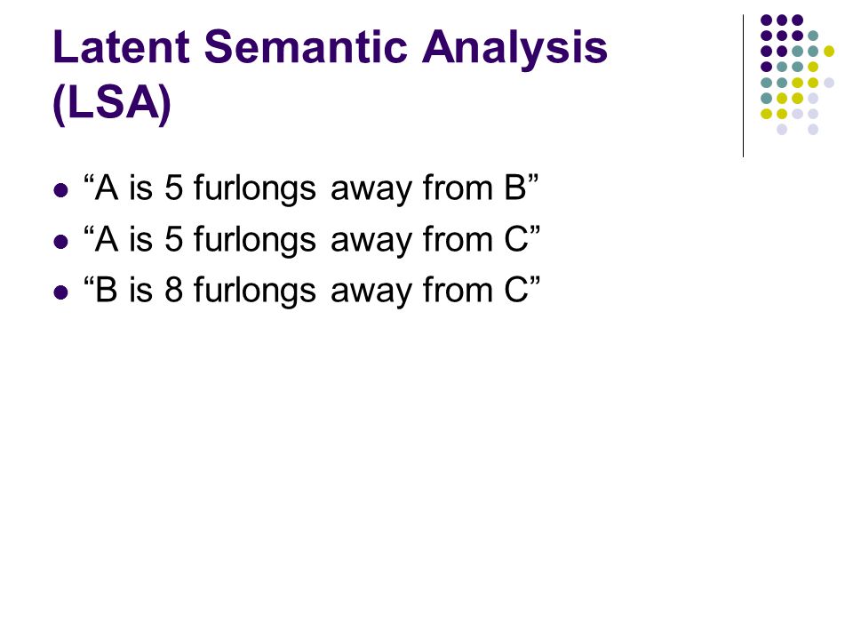Click the bullet marker before "A is 5 furlongs away from B"
The width and height of the screenshot is (853, 640).
point(61,190)
